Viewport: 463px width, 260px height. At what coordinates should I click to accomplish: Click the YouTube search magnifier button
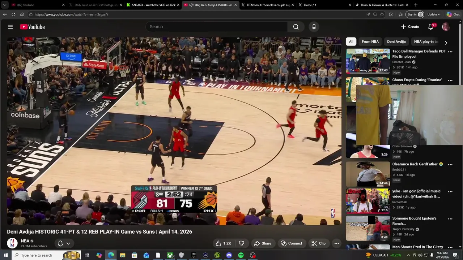tap(296, 27)
